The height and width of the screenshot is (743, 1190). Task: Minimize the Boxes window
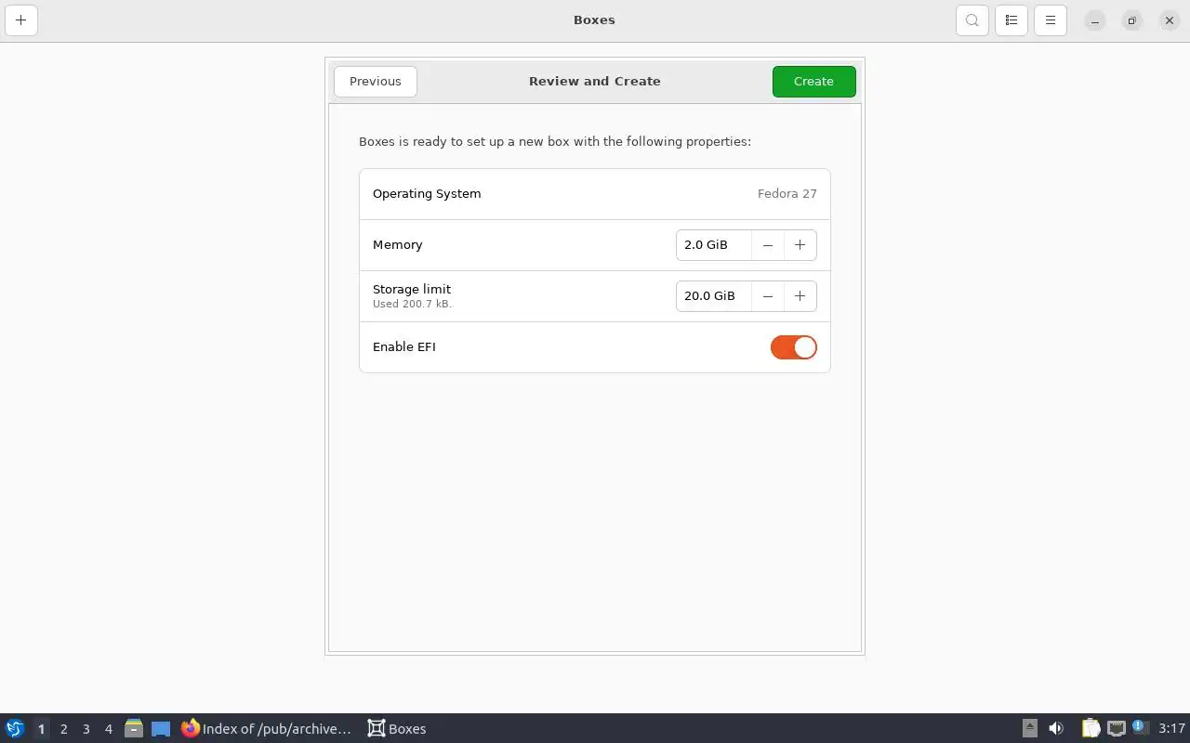pos(1095,20)
